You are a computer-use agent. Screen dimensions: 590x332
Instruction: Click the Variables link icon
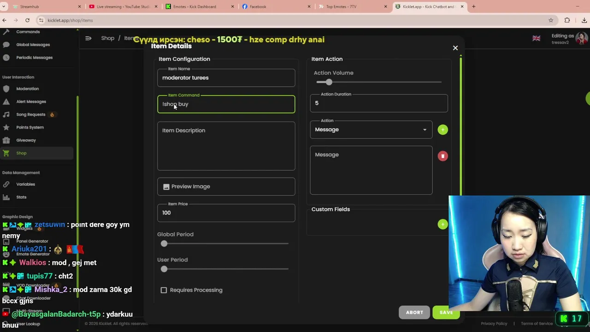(6, 184)
